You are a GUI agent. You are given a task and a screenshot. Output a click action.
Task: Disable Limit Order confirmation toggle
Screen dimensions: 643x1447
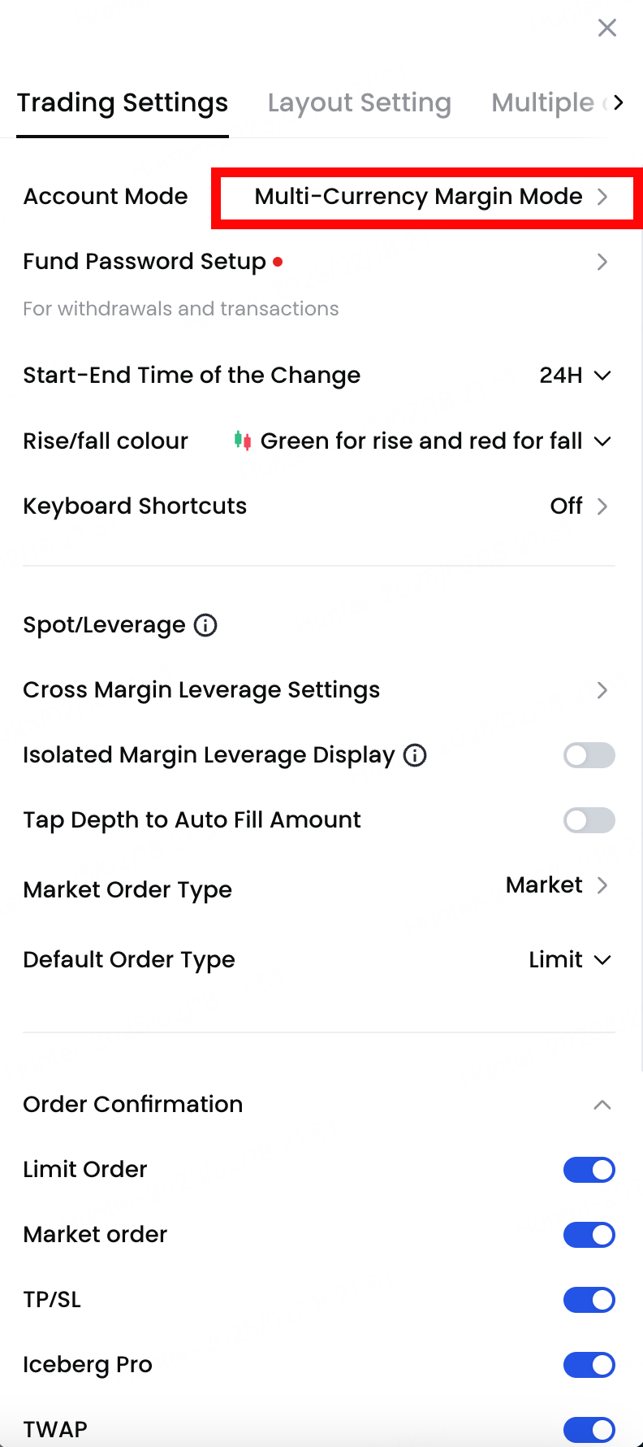point(589,1170)
